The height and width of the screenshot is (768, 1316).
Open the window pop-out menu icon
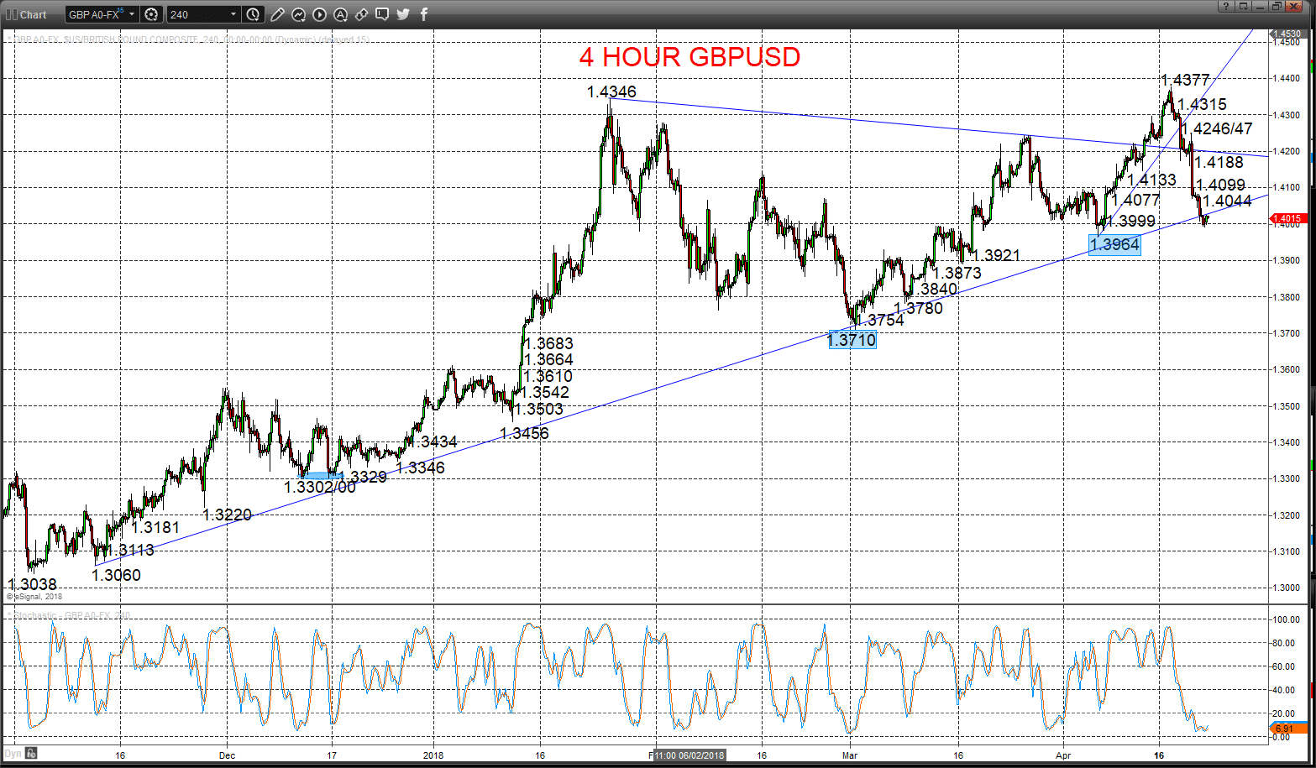pyautogui.click(x=1241, y=6)
